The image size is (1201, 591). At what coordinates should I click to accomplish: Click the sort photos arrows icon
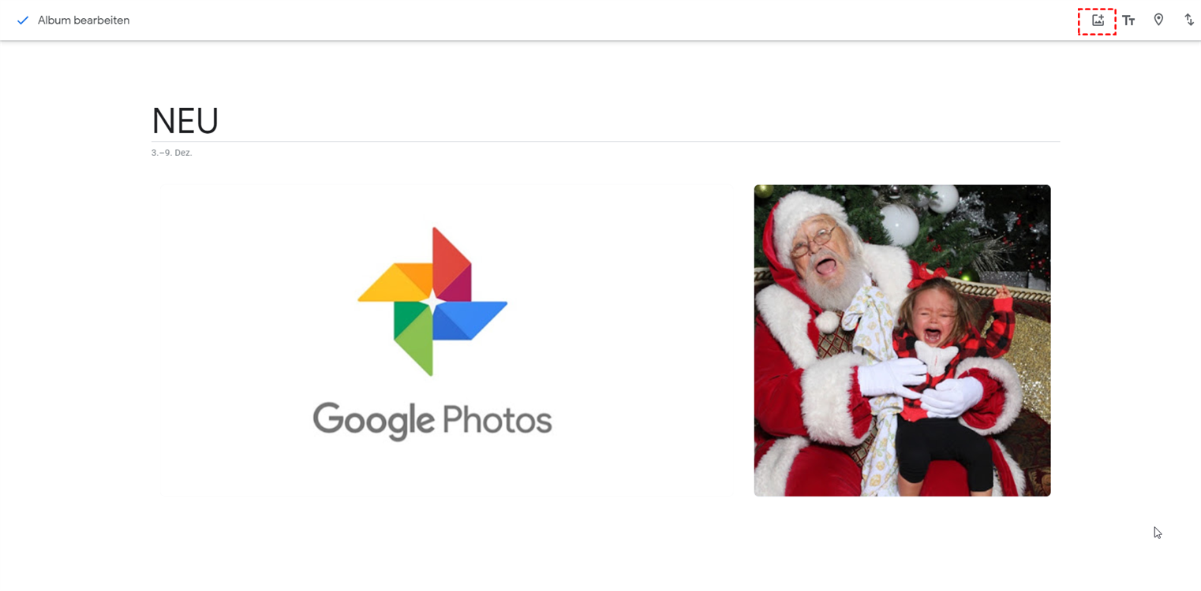1188,20
